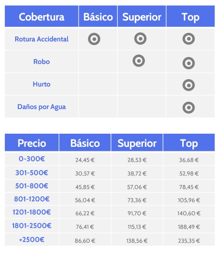Screen dimensions: 221x253
Task: Select the Precio table header
Action: click(32, 142)
